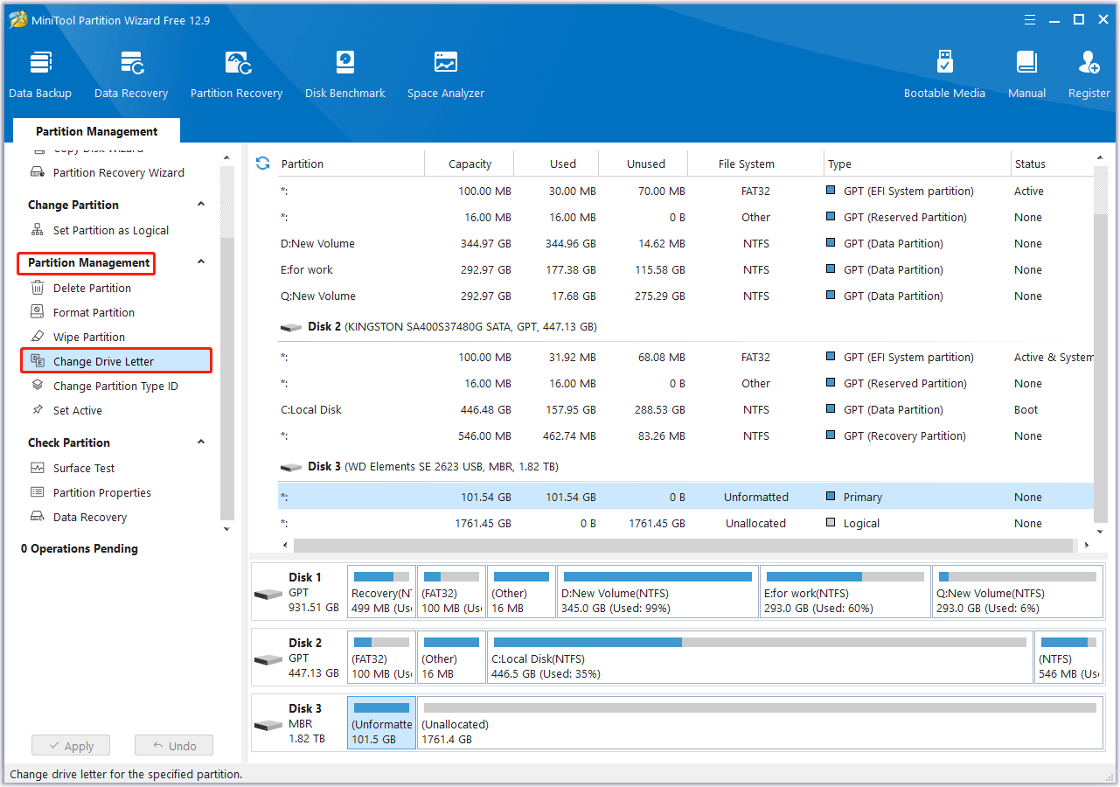Collapse the Check Partition section
Screen dimensions: 1120x787
tap(201, 442)
